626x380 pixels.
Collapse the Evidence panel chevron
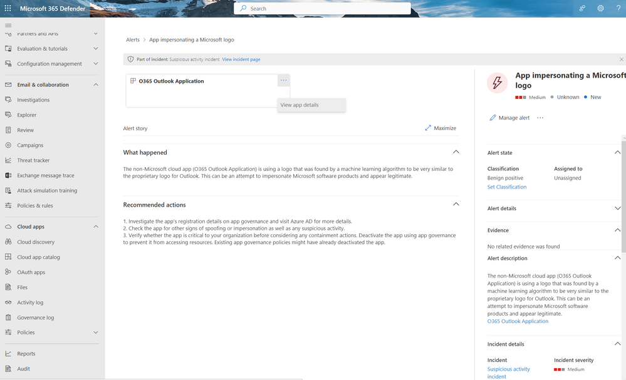pos(617,230)
